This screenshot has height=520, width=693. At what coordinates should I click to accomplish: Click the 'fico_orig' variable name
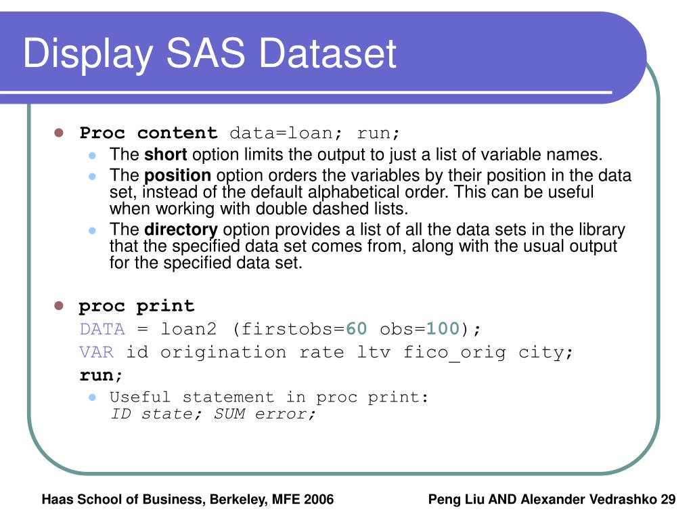point(455,353)
